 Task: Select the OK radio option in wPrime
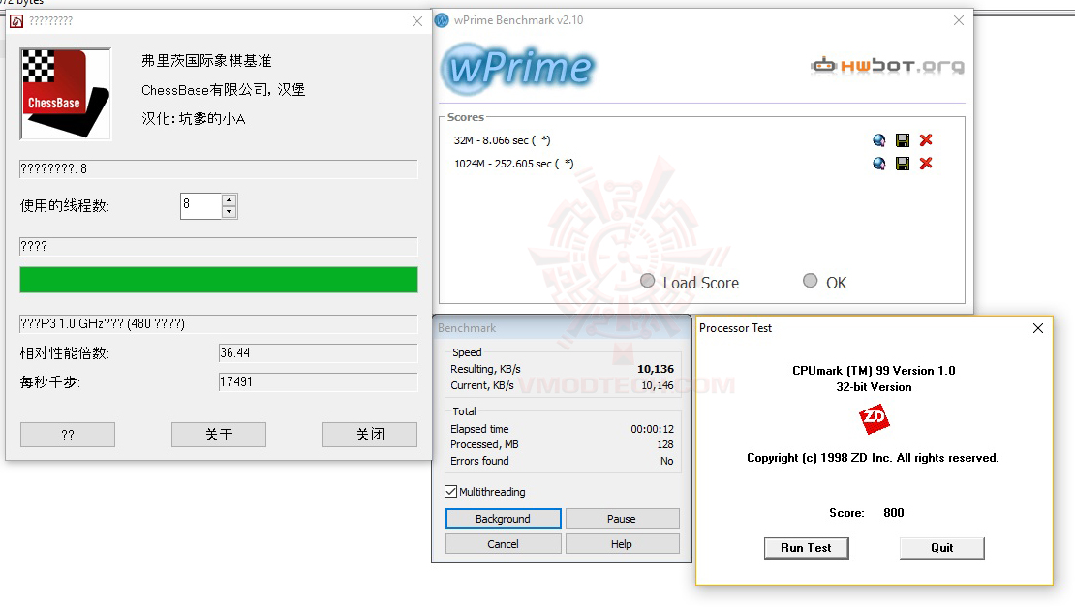(x=811, y=281)
